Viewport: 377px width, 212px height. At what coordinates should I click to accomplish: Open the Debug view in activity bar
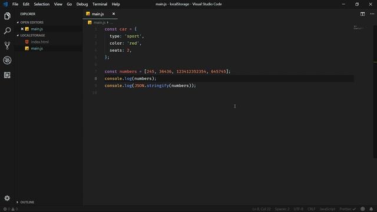pyautogui.click(x=7, y=60)
